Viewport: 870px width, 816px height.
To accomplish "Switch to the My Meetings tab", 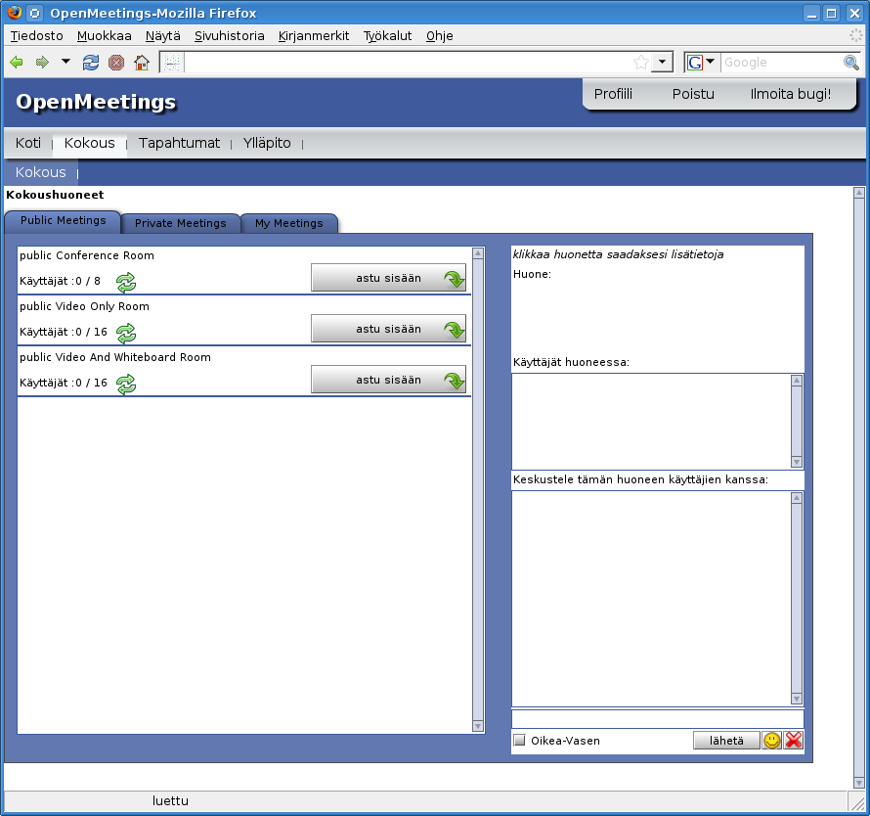I will click(289, 223).
